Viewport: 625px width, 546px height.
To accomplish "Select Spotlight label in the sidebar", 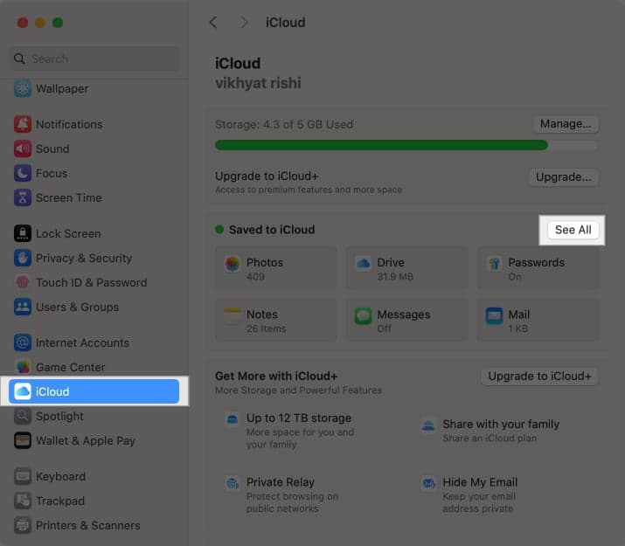I will tap(59, 416).
